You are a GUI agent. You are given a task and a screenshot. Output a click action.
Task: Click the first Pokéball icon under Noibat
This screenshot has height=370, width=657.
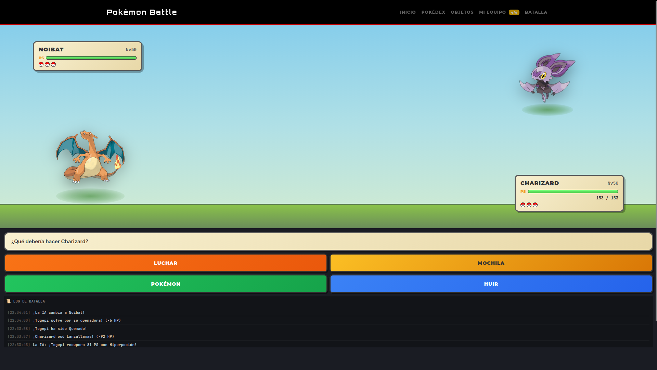tap(41, 64)
